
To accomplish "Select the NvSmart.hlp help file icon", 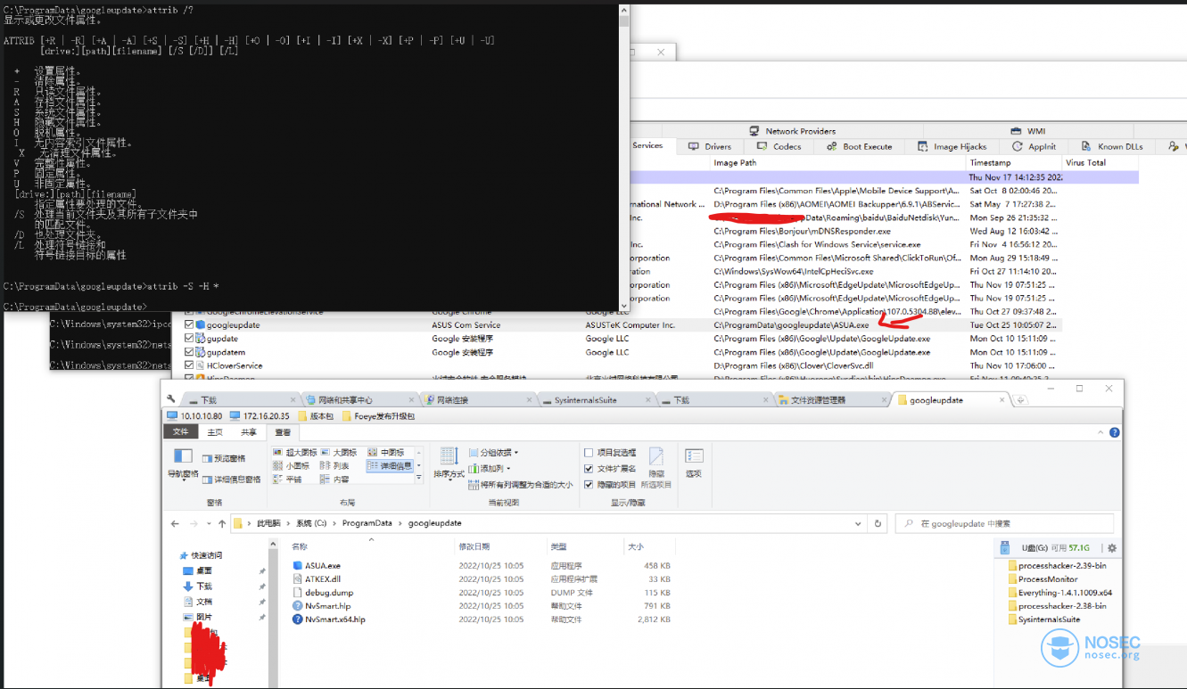I will pos(298,605).
